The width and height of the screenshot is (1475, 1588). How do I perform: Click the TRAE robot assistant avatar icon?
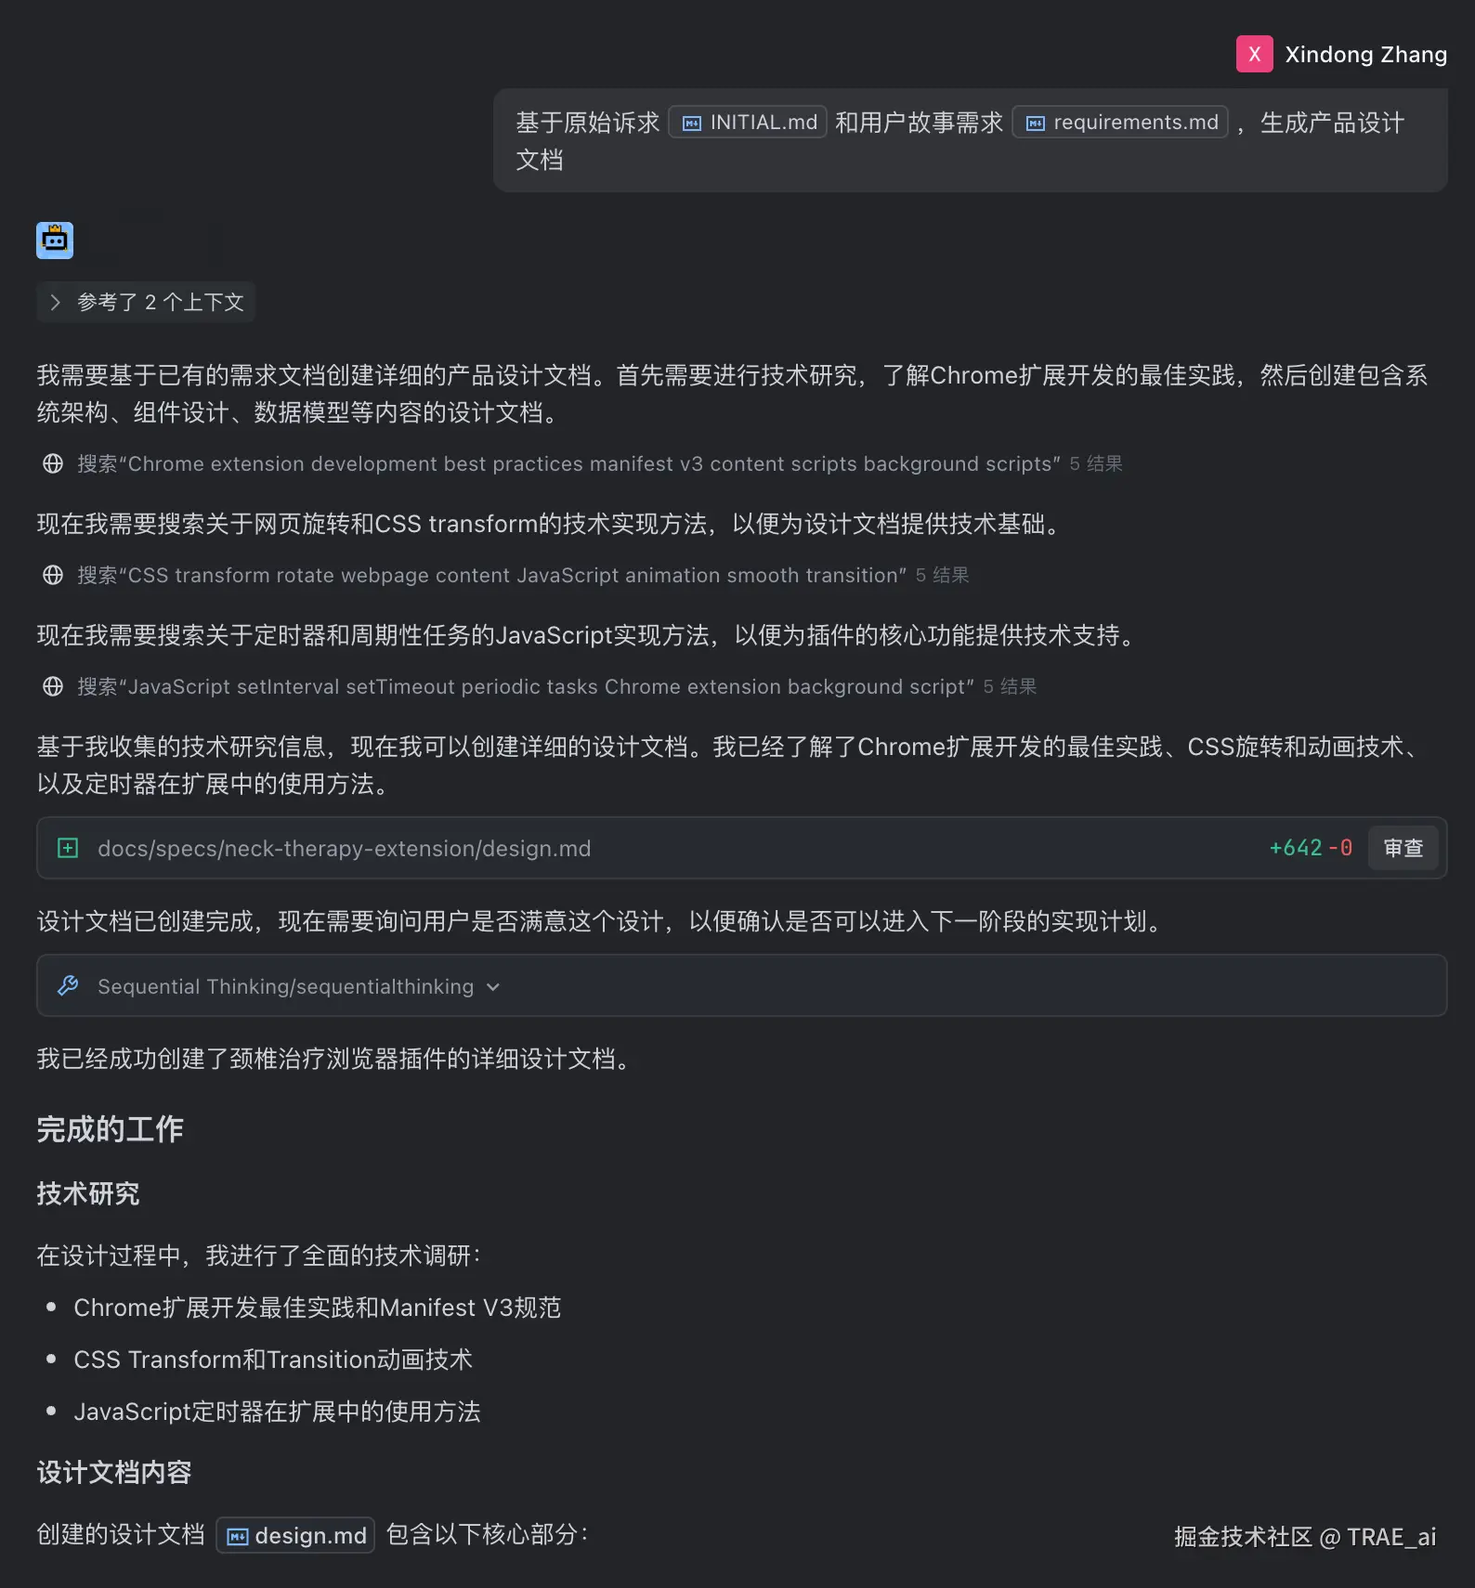click(55, 241)
